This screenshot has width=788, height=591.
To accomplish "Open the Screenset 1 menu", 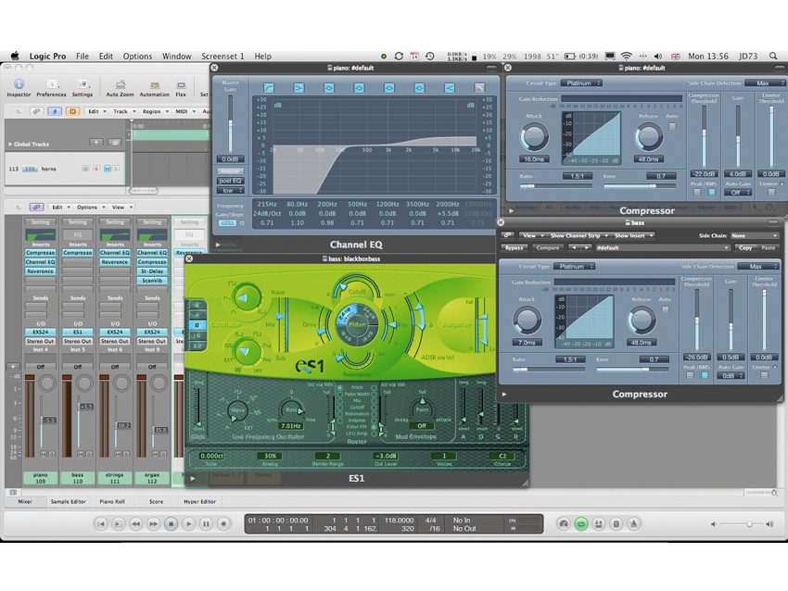I will pos(222,56).
